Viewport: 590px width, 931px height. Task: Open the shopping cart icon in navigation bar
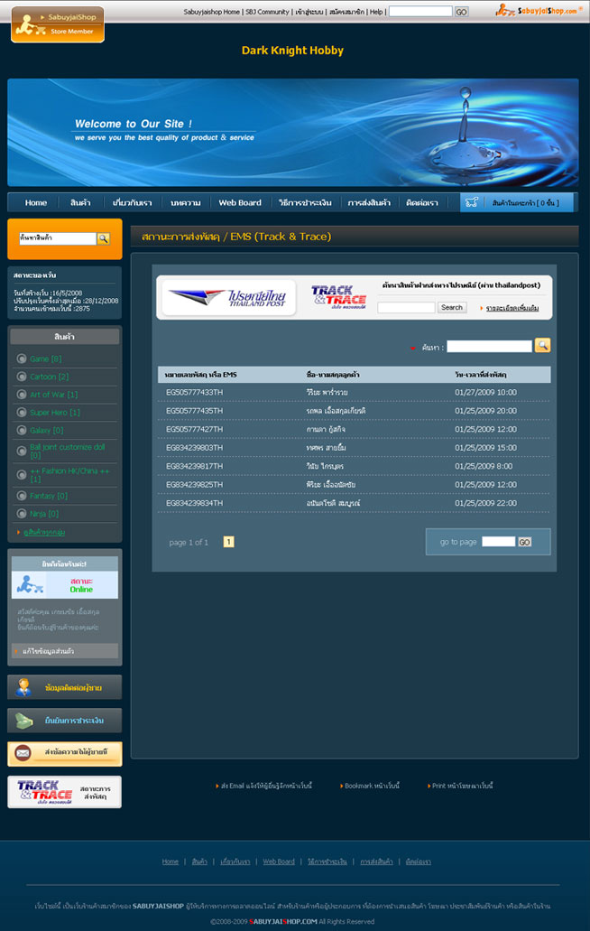[471, 202]
